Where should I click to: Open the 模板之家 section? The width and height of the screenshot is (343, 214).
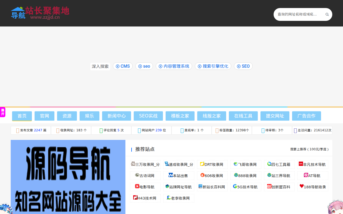coord(180,116)
